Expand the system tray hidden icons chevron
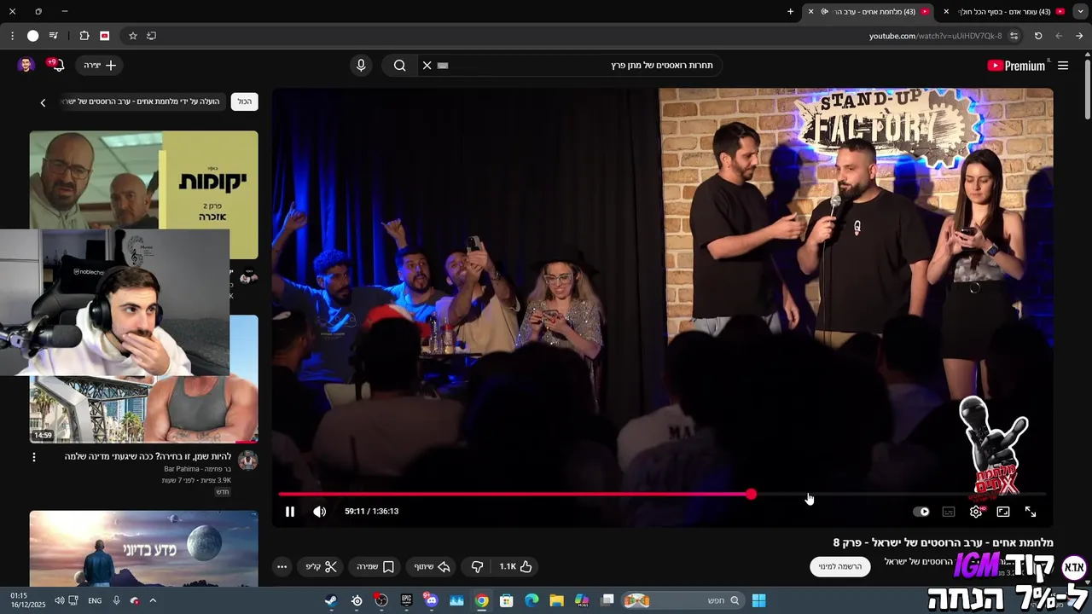 tap(153, 600)
